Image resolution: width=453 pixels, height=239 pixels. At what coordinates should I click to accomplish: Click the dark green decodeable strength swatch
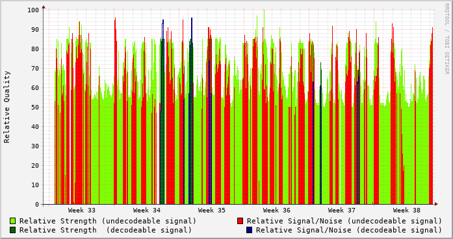(x=13, y=230)
